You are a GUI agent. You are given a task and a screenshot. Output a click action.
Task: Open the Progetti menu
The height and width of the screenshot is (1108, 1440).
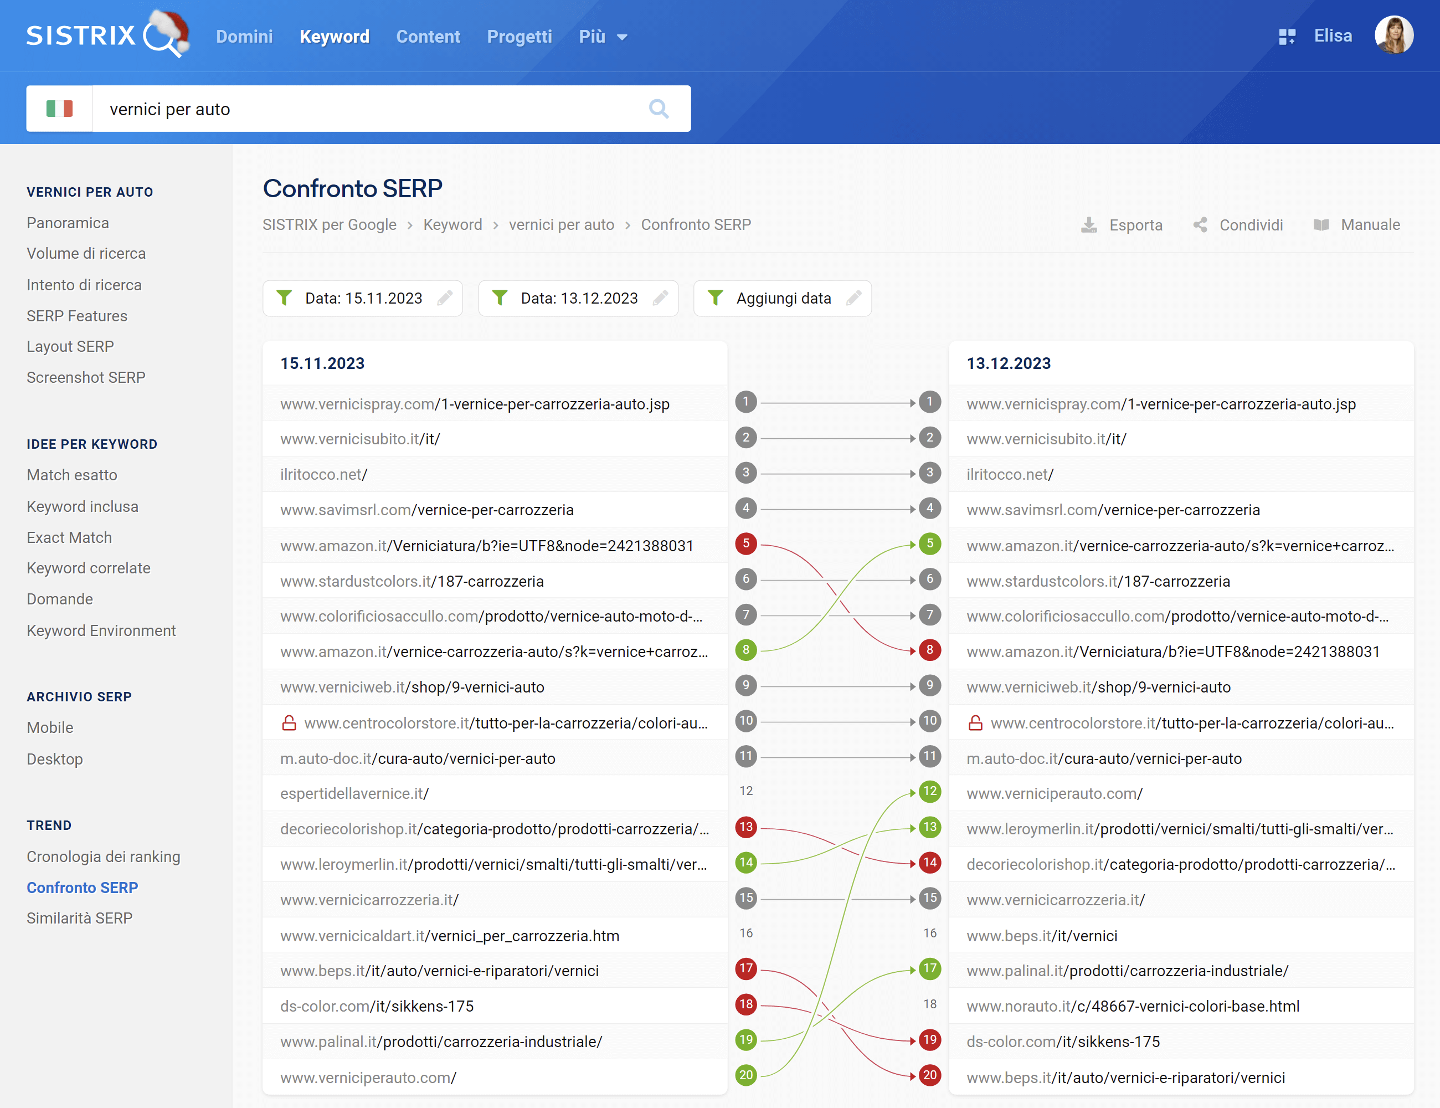519,37
